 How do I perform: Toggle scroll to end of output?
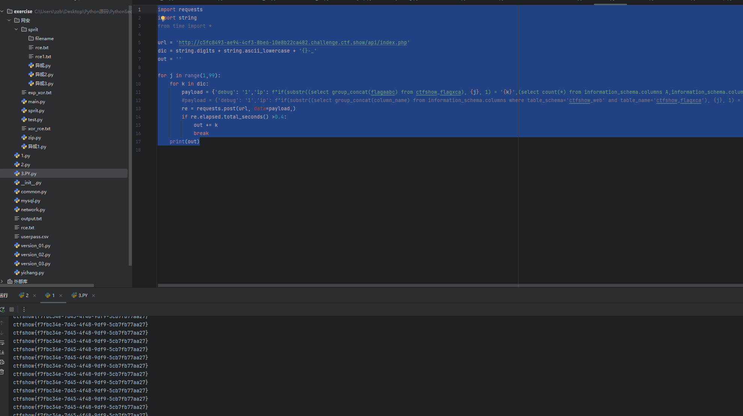click(2, 352)
